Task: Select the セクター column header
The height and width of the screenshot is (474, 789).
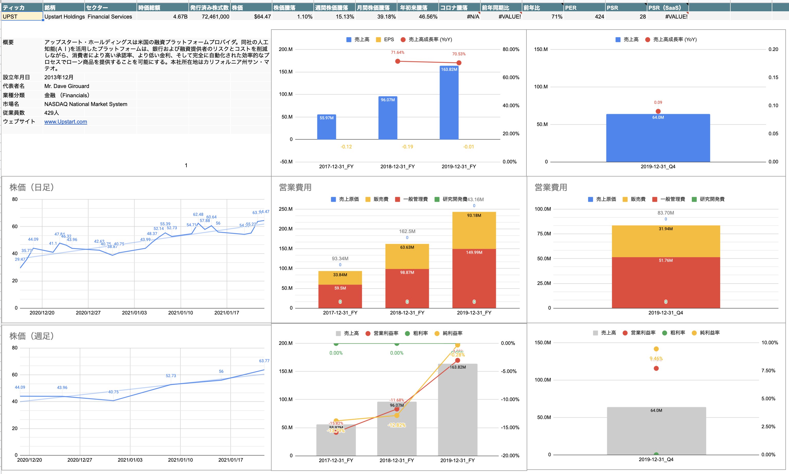Action: click(x=111, y=8)
